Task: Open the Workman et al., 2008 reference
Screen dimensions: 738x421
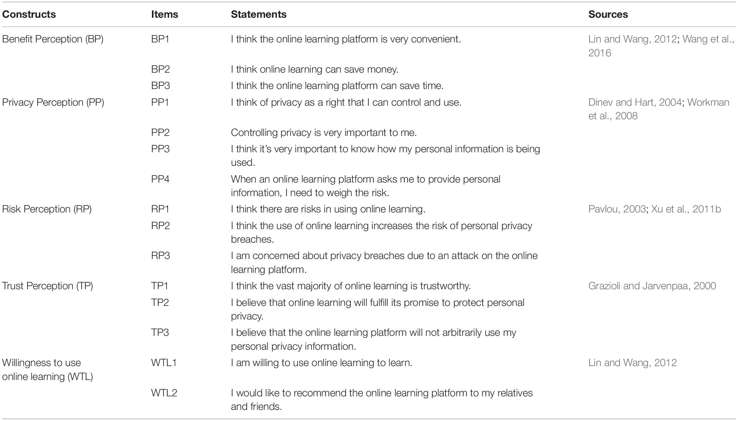Action: (659, 109)
